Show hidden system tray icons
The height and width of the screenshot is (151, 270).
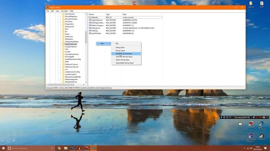click(244, 148)
